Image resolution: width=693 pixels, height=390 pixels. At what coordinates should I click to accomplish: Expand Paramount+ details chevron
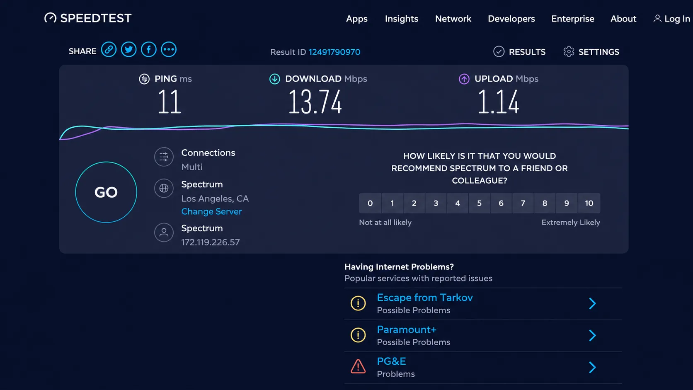[x=593, y=335]
